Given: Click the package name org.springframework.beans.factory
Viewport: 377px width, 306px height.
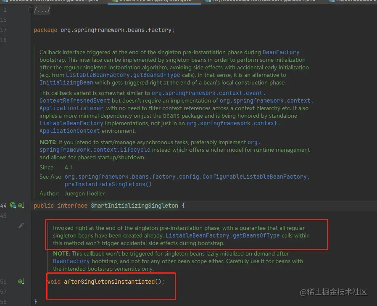Looking at the screenshot, I should [116, 30].
